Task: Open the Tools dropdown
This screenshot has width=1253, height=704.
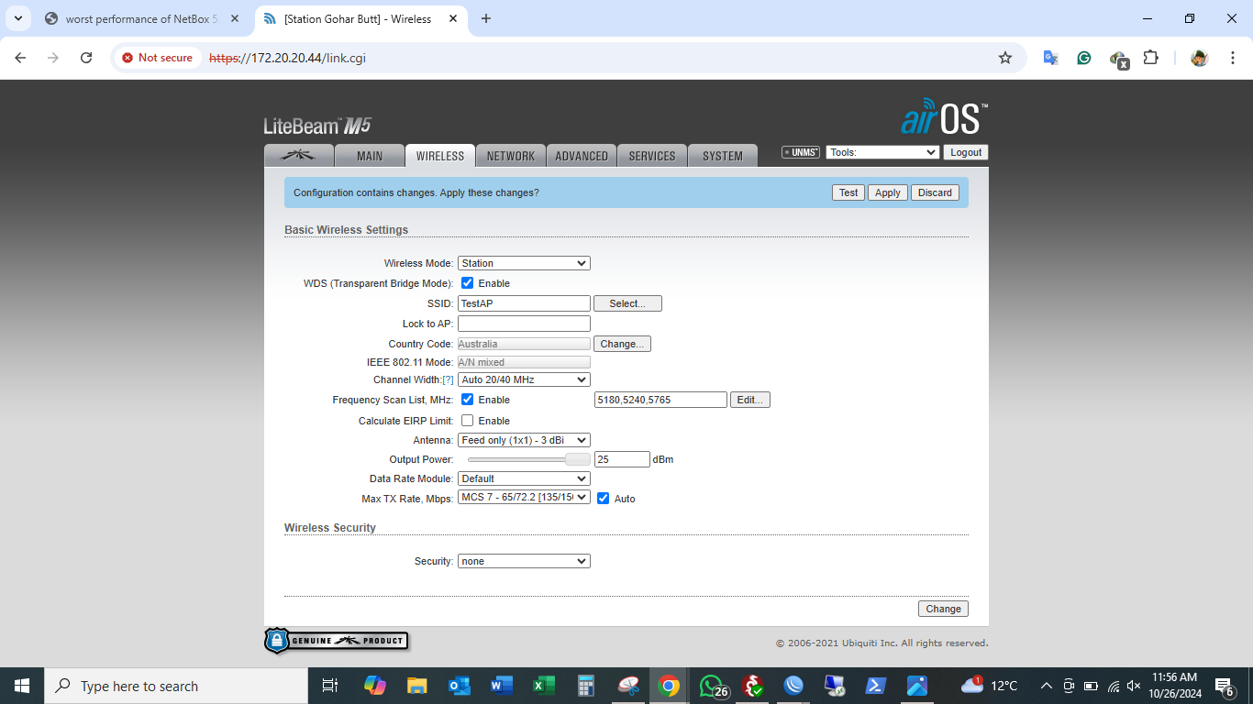Action: (882, 152)
